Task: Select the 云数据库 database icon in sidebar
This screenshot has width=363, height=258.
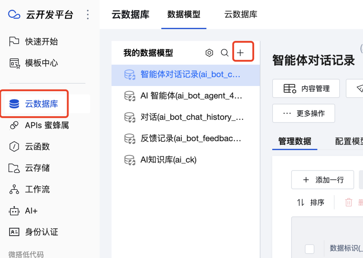Action: [14, 103]
